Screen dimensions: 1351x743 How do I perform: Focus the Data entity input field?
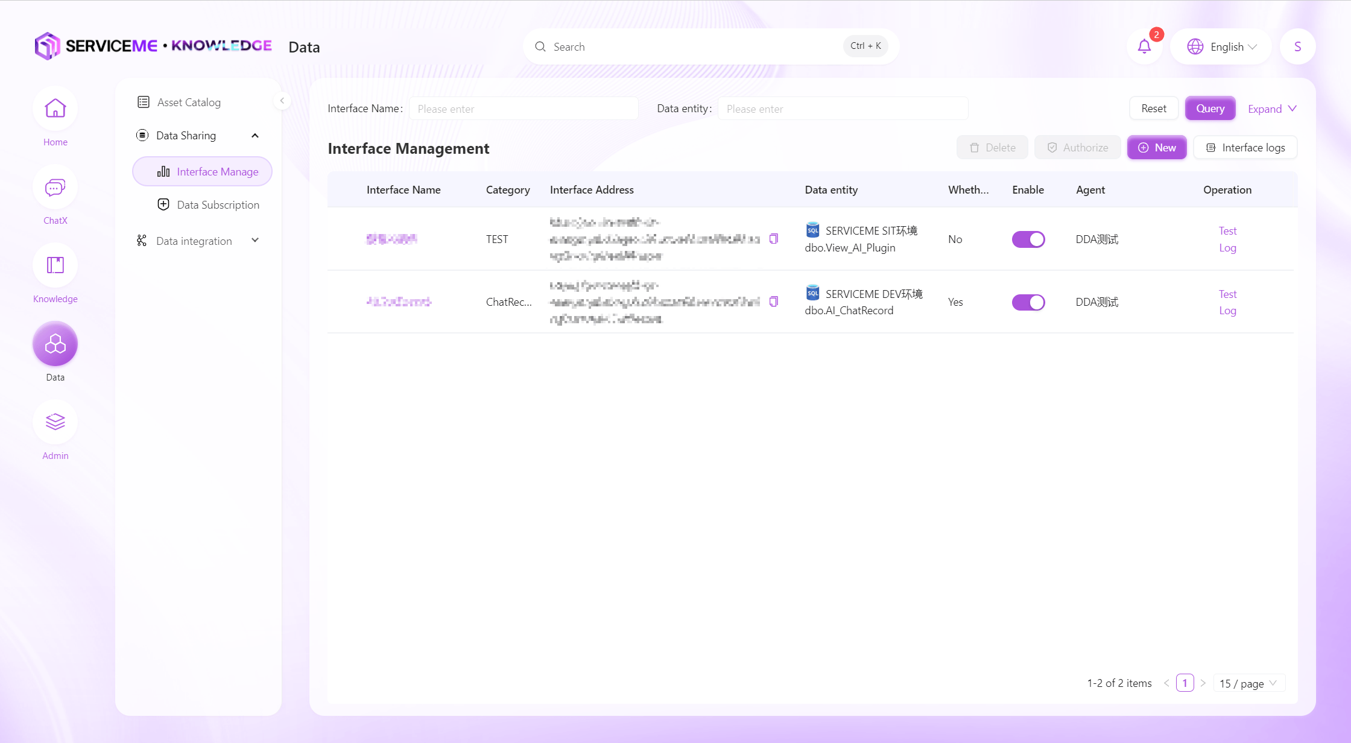(x=843, y=109)
